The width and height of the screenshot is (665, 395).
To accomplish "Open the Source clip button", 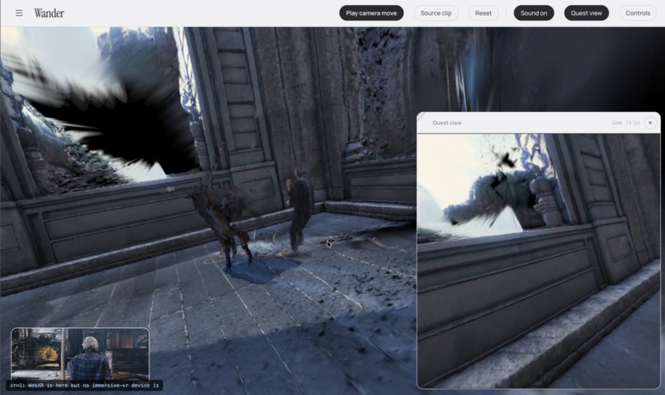I will coord(436,13).
